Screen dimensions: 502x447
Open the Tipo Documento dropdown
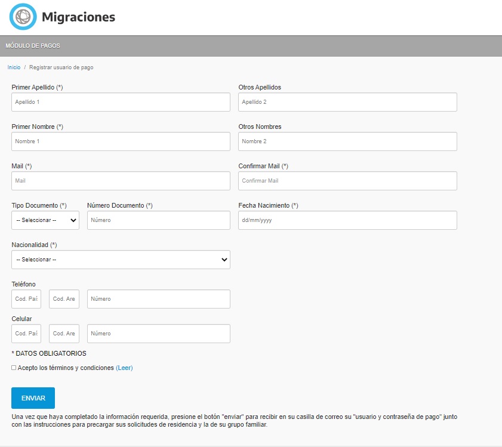45,220
